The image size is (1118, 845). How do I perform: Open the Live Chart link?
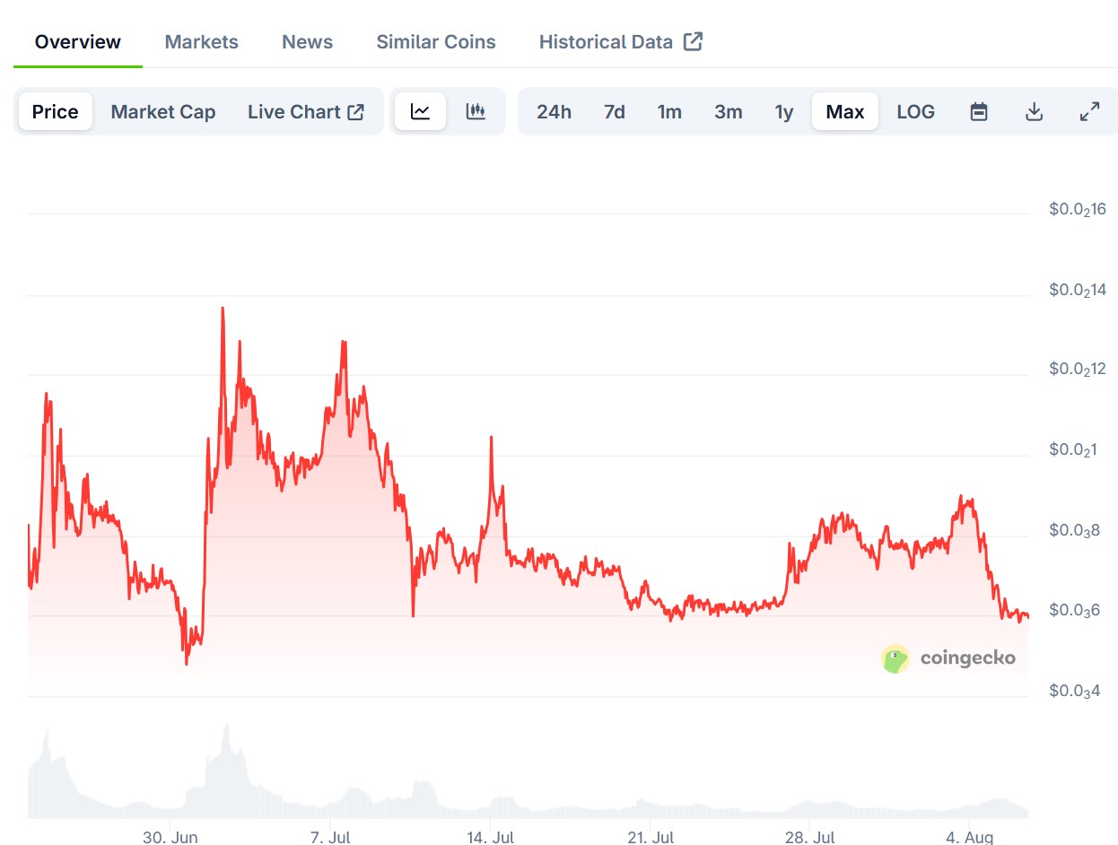(x=306, y=112)
